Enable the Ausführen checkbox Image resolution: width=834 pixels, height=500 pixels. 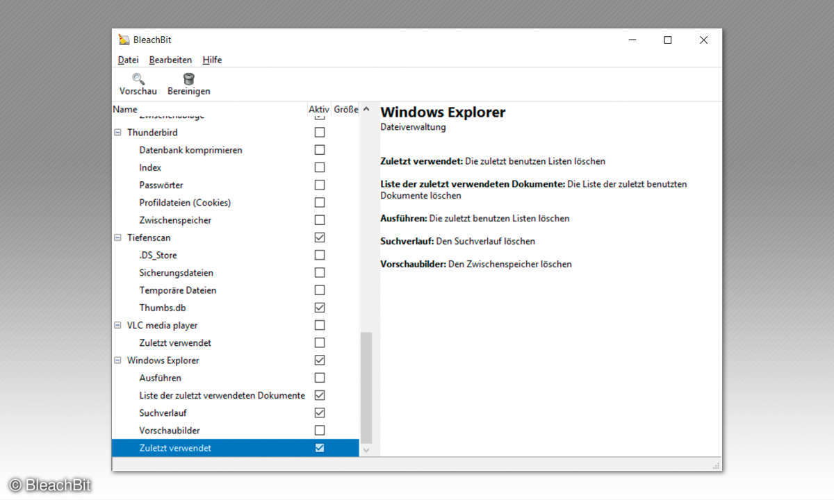320,378
